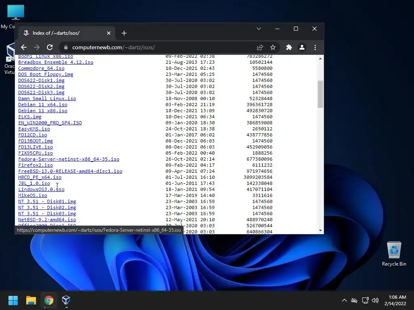Image resolution: width=414 pixels, height=310 pixels.
Task: Download Damn_Small_Linux.iso
Action: 47,98
